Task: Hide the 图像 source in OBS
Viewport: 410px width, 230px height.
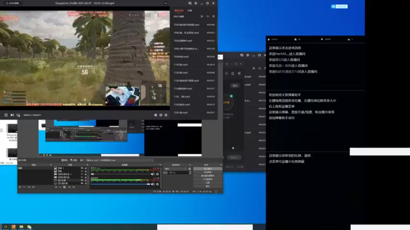Action: 82,171
